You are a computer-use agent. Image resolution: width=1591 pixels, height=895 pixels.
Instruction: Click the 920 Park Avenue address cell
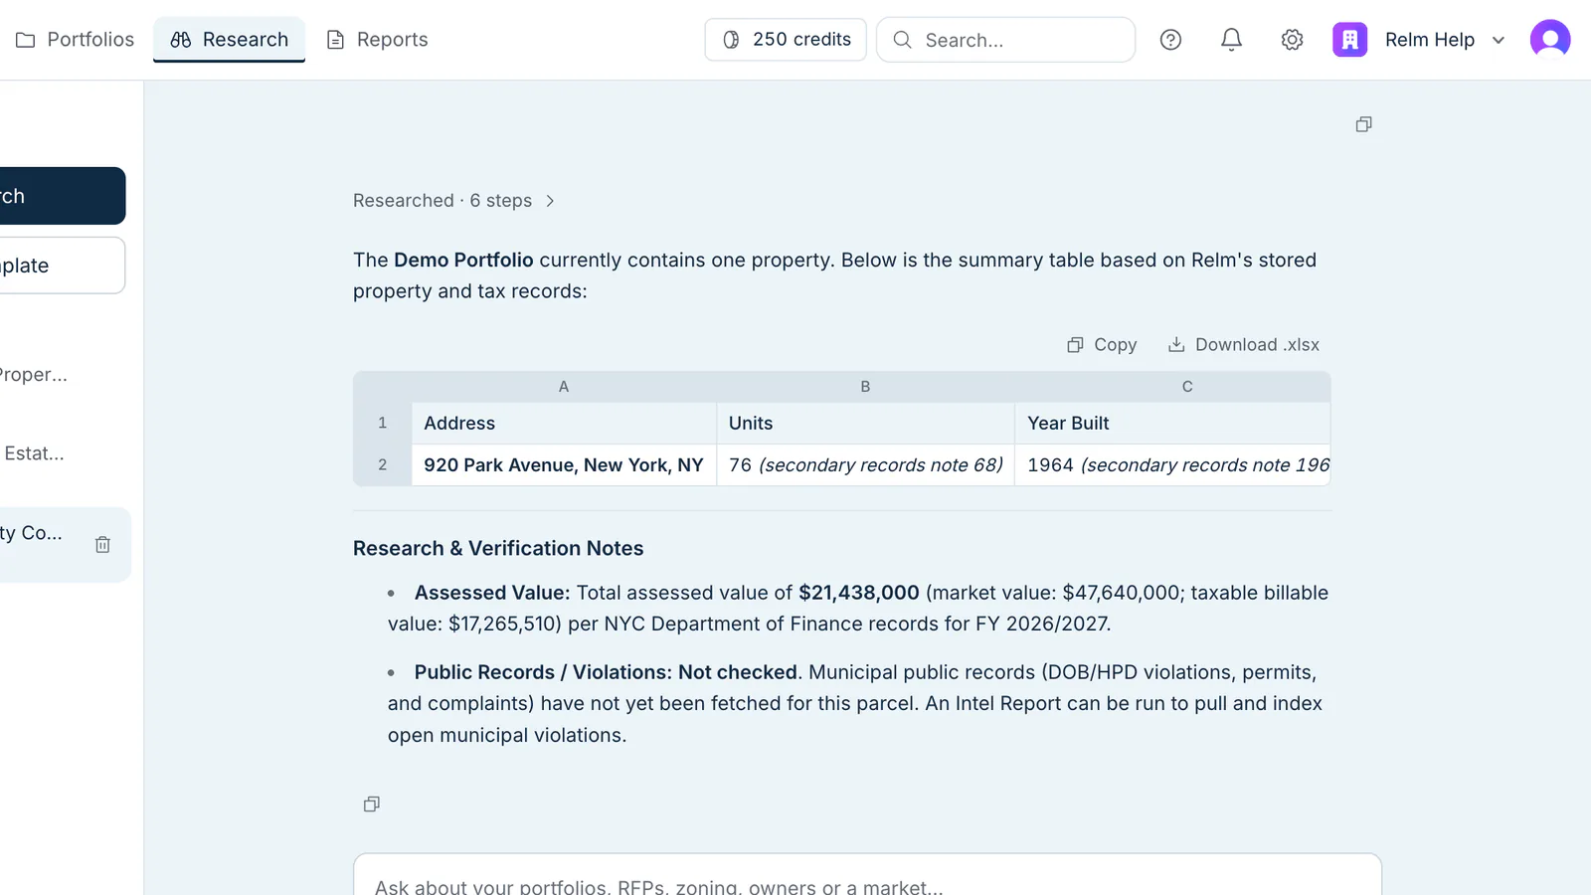click(564, 464)
